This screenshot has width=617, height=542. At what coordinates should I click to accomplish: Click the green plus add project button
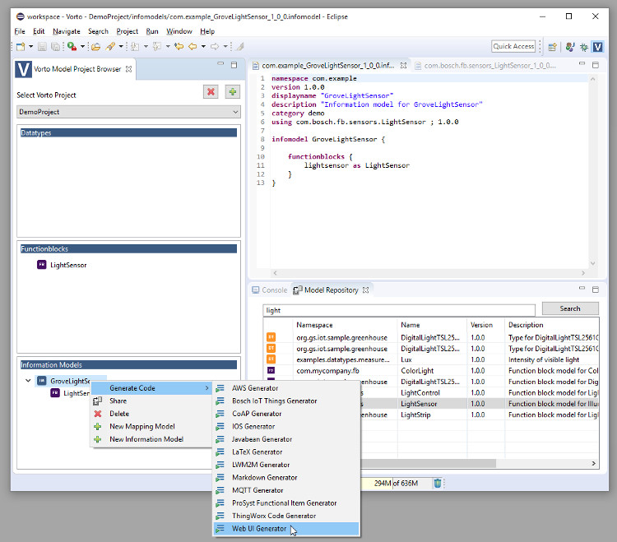tap(233, 92)
